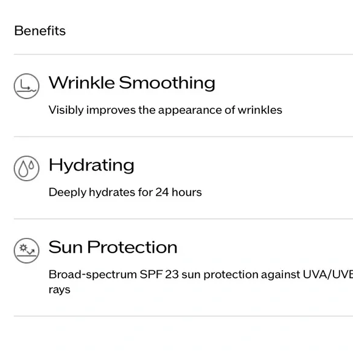Click the Wrinkle Smoothing circular icon
This screenshot has height=353, width=353.
pos(27,86)
